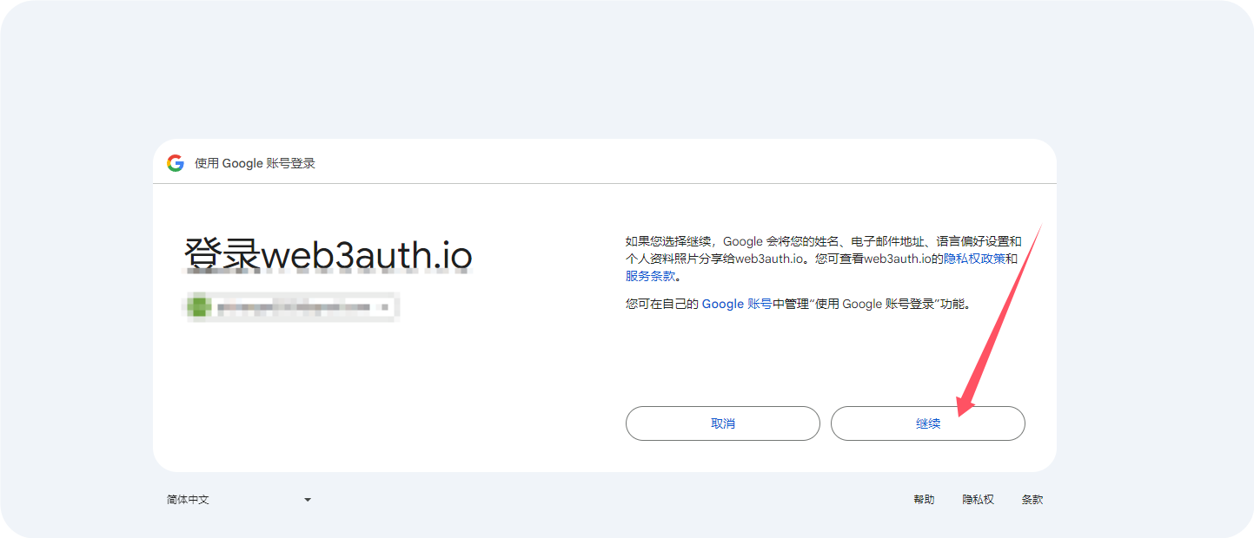Viewport: 1254px width, 538px height.
Task: Click the 取消 (Cancel) button
Action: 722,423
